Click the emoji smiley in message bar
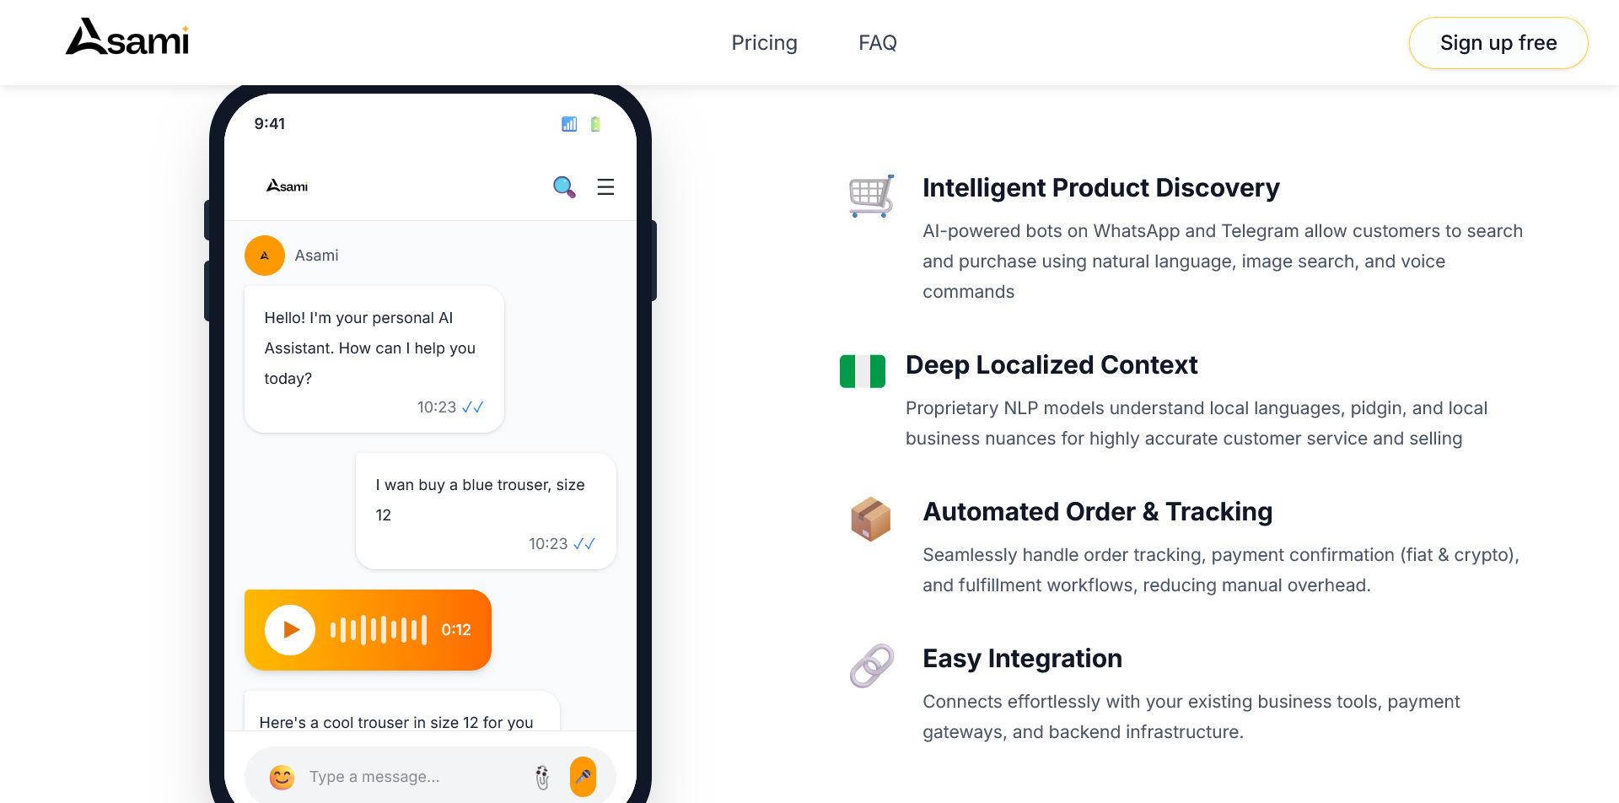 coord(282,777)
